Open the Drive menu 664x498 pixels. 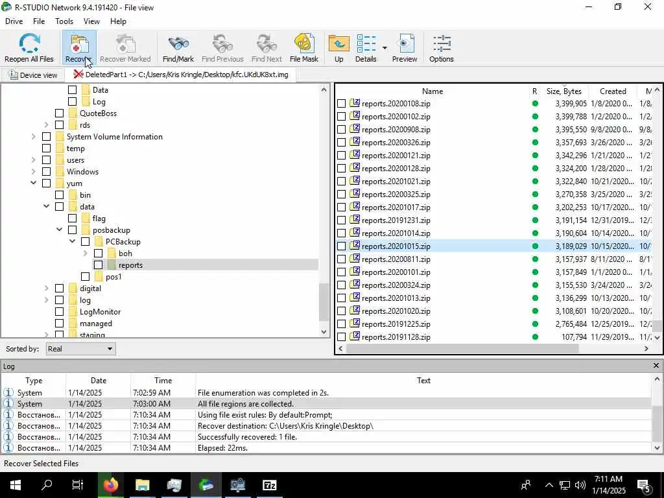tap(14, 21)
